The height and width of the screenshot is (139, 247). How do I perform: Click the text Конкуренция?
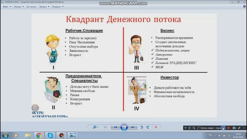(x=80, y=99)
